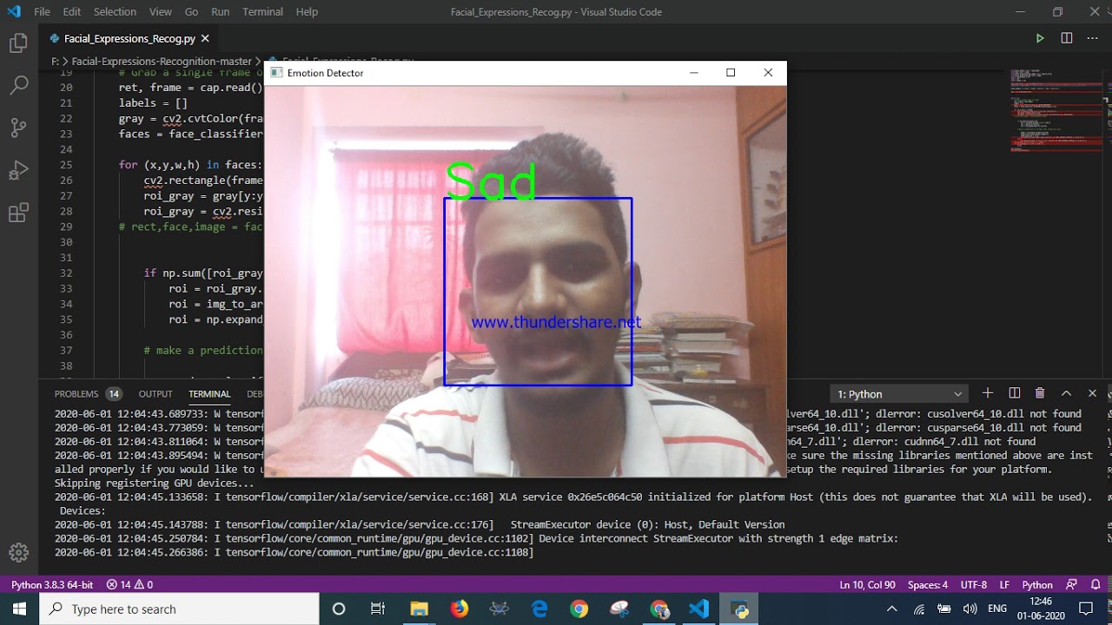Open Task View on the taskbar

(378, 609)
